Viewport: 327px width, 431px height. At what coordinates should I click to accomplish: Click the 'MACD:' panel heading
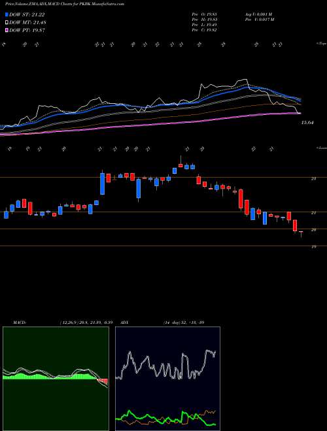(x=20, y=323)
